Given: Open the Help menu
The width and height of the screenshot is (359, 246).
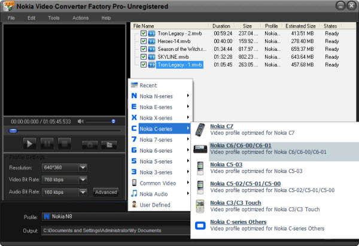Looking at the screenshot, I should tap(106, 18).
